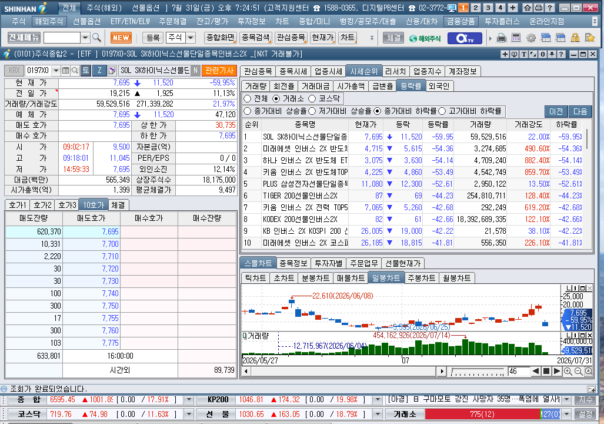Expand the KP200 index dropdown
Image resolution: width=604 pixels, height=424 pixels.
pyautogui.click(x=378, y=400)
